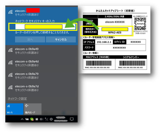Click Wi-Fi signal icon of elecom-s-0b9a4d
Viewport: 161px width, 133px height.
pyautogui.click(x=10, y=63)
